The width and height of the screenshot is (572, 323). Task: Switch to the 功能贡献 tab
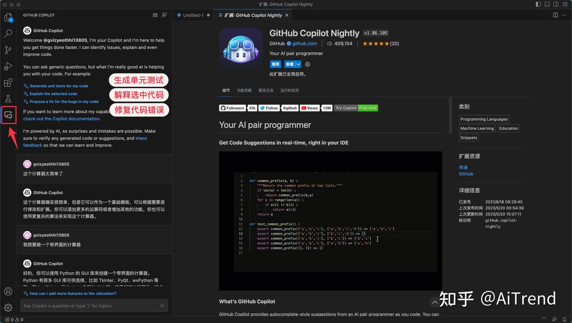[x=244, y=90]
